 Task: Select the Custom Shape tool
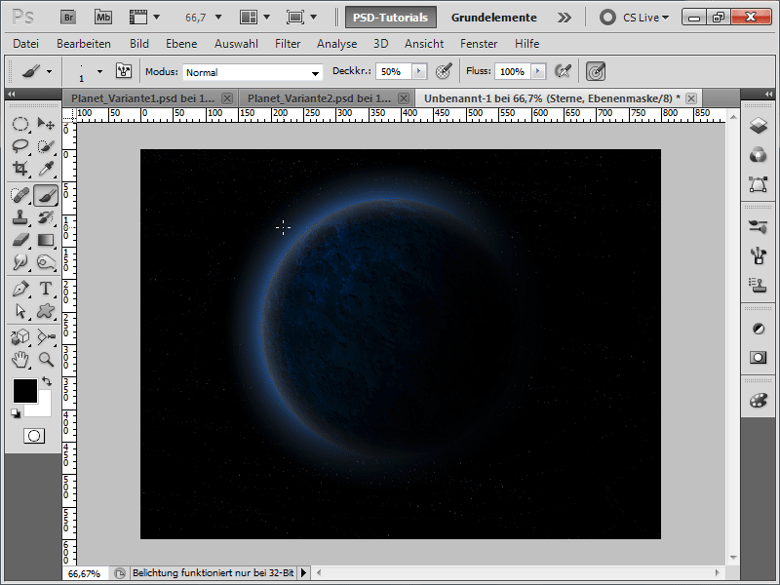46,311
